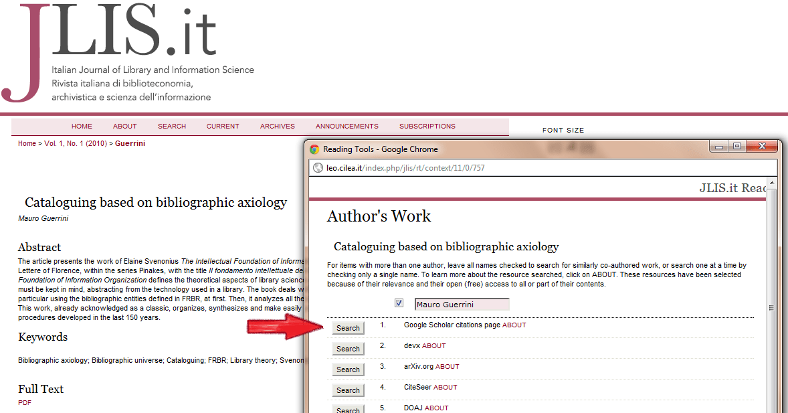Image resolution: width=788 pixels, height=413 pixels.
Task: Click the popup address bar URL
Action: 405,168
